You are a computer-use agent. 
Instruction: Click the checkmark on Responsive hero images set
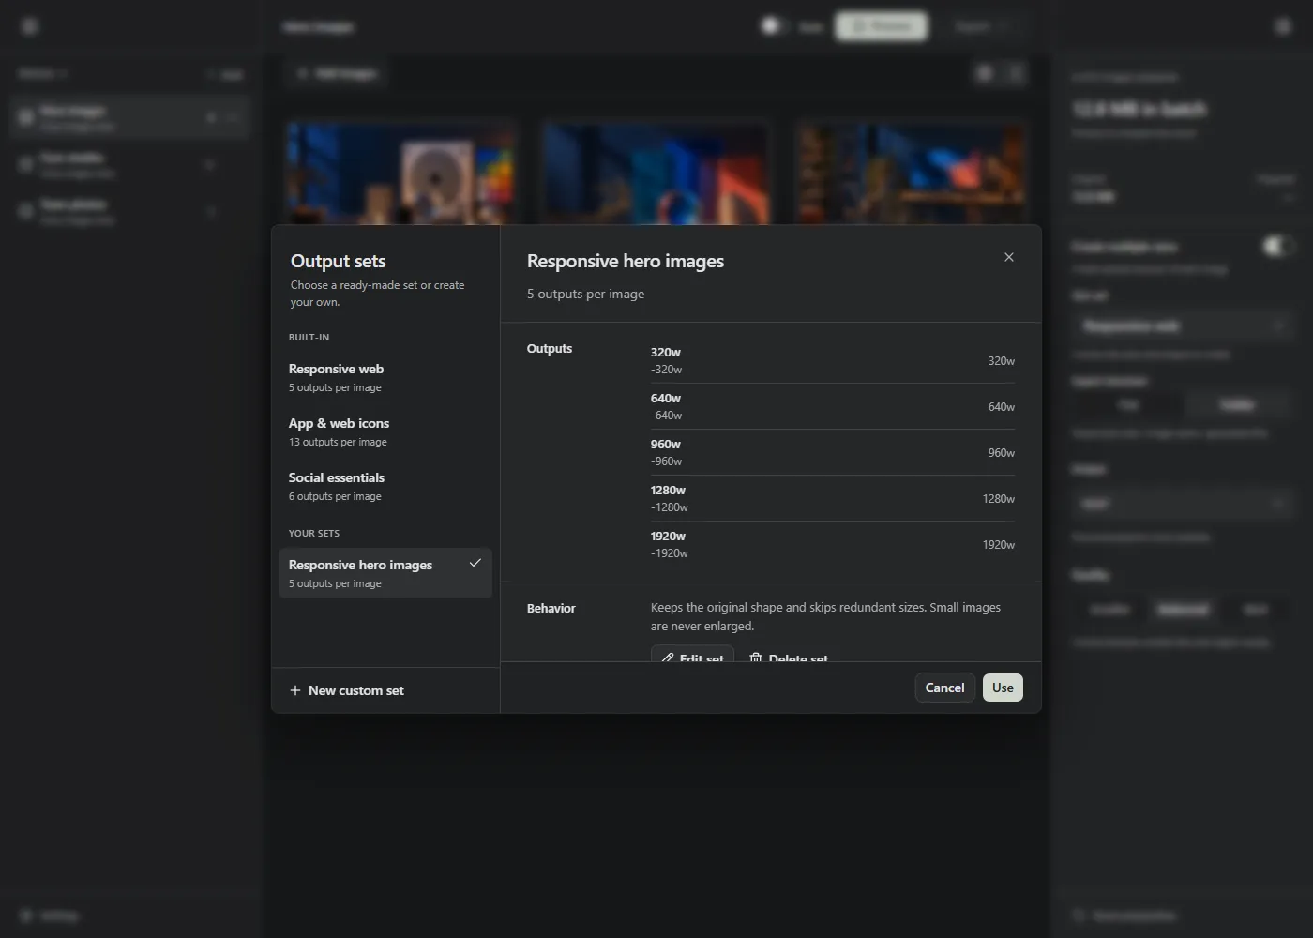pyautogui.click(x=475, y=563)
